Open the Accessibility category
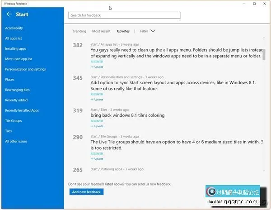The height and width of the screenshot is (210, 271). pyautogui.click(x=14, y=28)
